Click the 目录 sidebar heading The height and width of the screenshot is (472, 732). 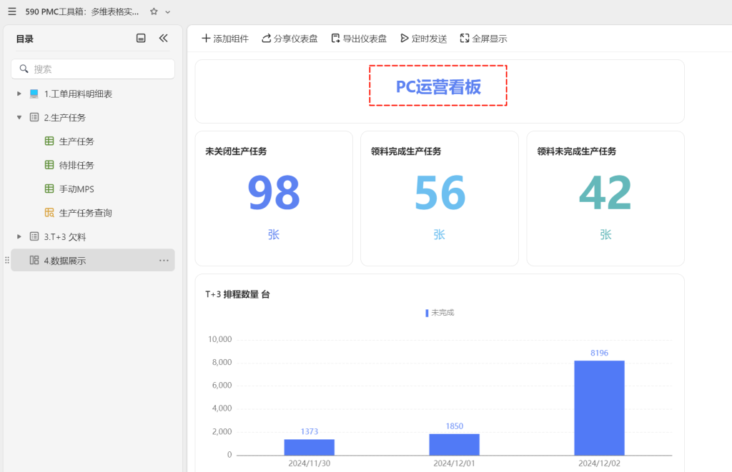[25, 39]
